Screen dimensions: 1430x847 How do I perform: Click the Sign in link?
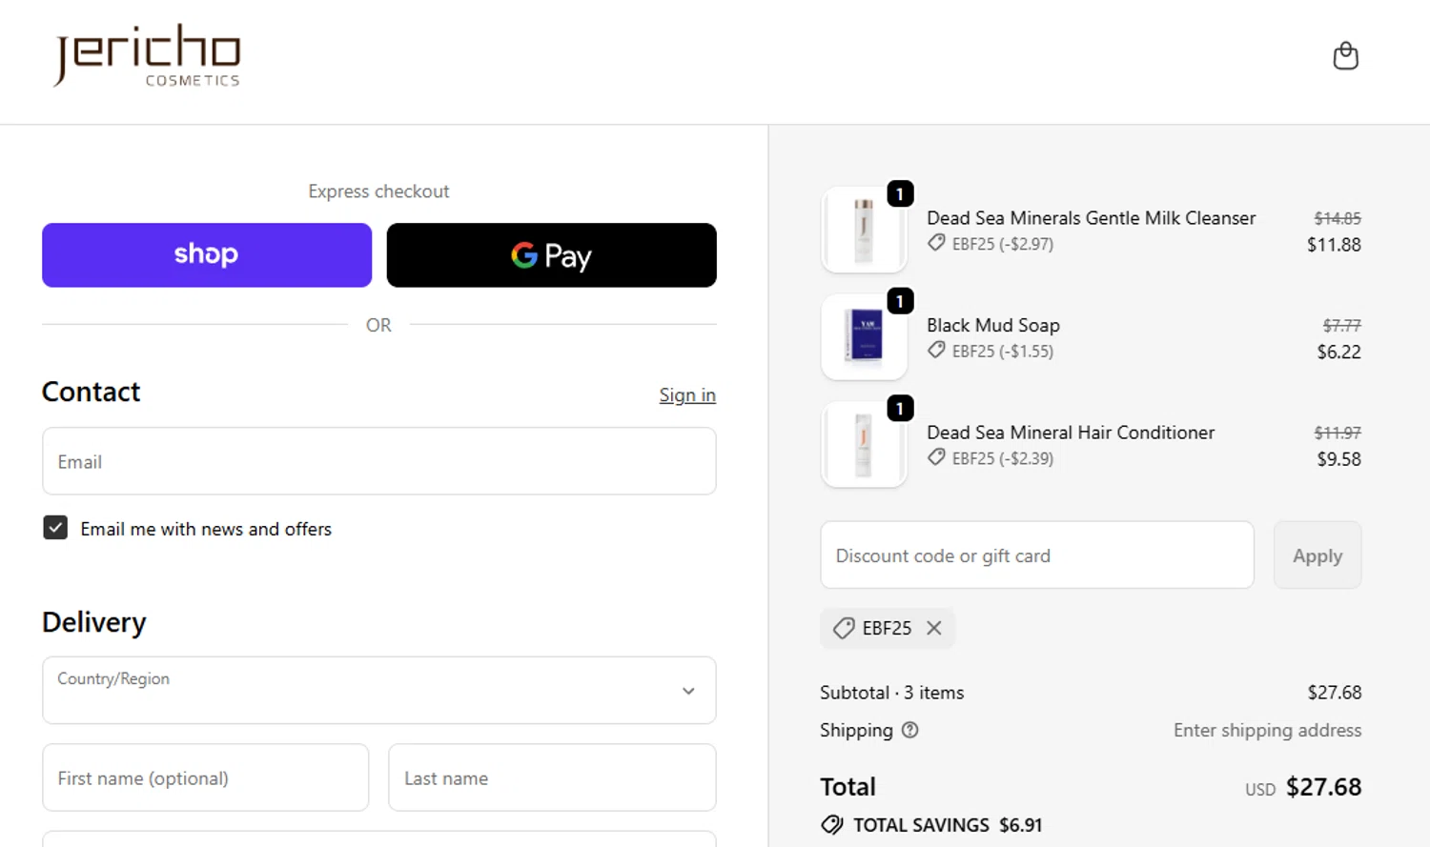pyautogui.click(x=687, y=395)
